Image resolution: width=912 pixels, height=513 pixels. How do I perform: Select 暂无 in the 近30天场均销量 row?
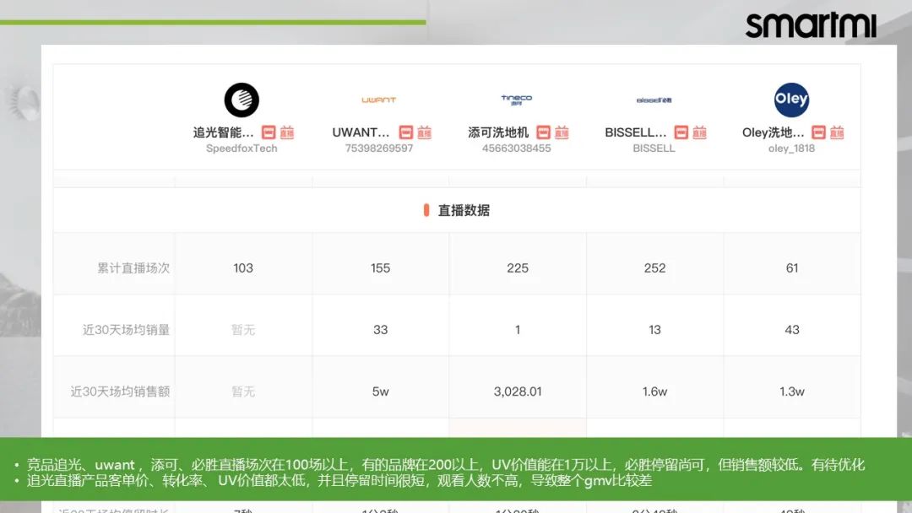pyautogui.click(x=243, y=330)
